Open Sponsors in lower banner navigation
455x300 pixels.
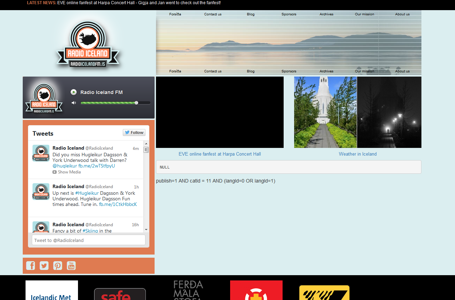pos(289,71)
